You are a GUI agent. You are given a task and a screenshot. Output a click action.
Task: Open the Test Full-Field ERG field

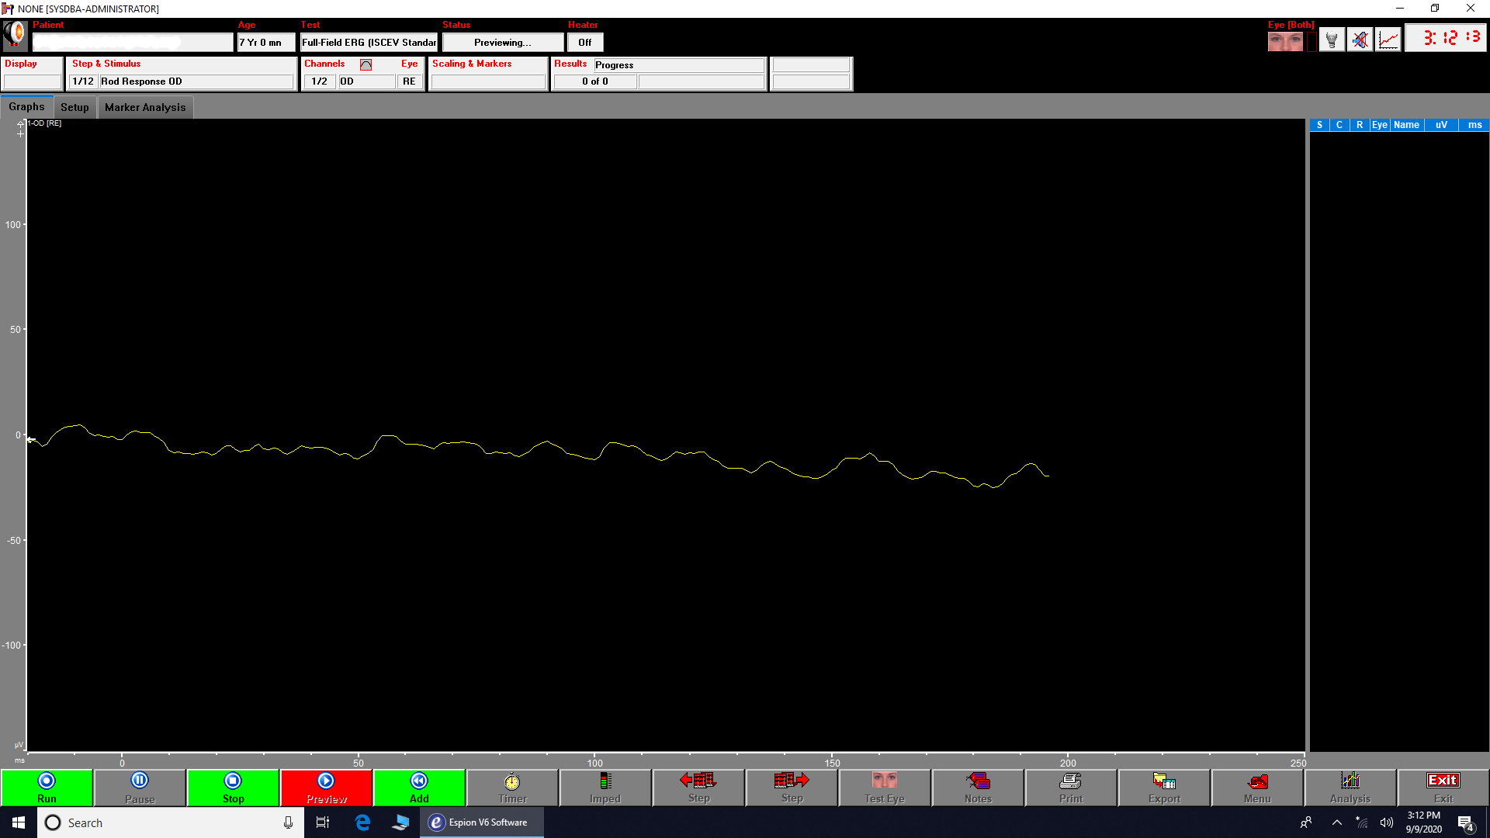point(369,43)
